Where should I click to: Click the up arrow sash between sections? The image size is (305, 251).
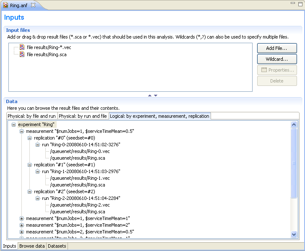click(x=150, y=96)
